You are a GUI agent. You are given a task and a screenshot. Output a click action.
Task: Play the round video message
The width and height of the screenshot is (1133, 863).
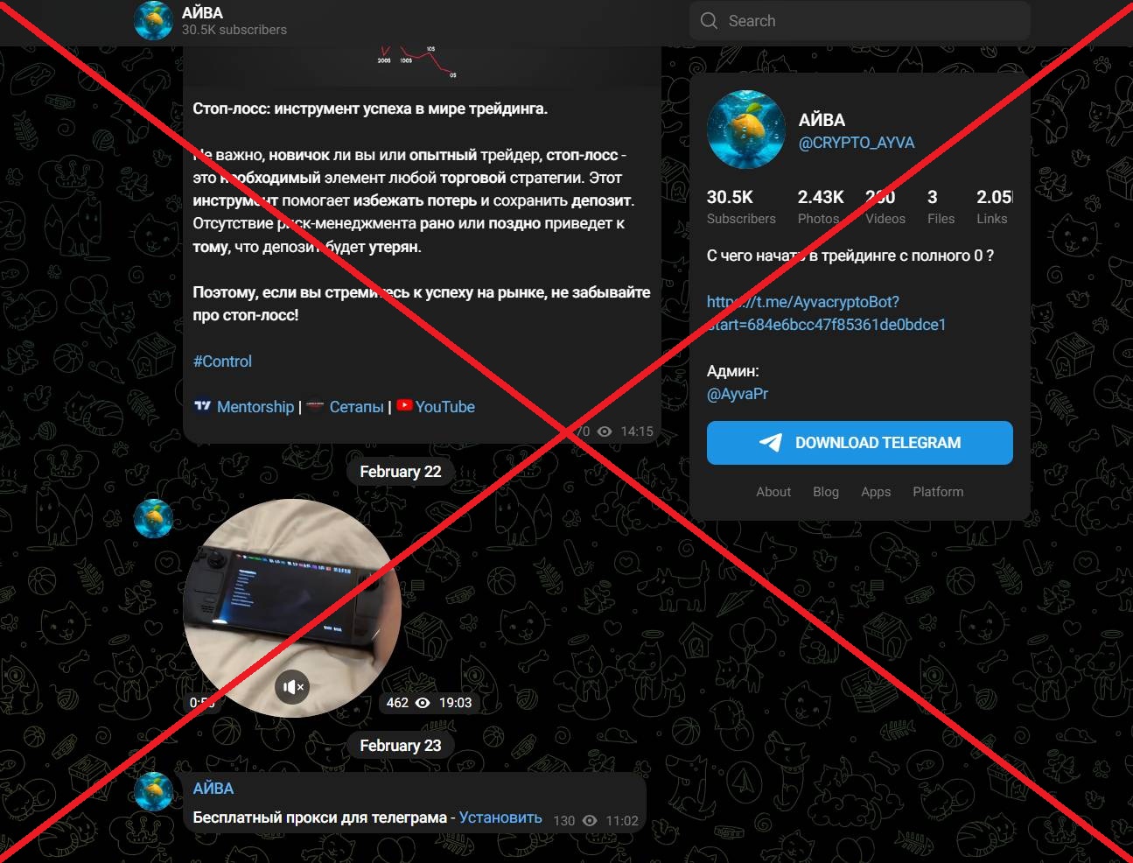coord(292,608)
